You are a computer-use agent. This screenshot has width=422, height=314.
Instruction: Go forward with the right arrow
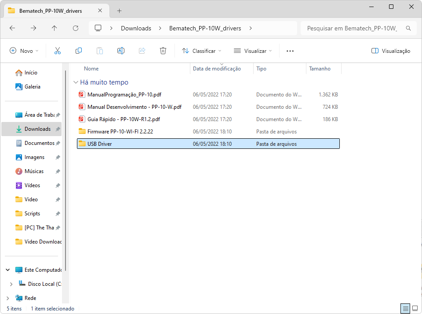pyautogui.click(x=33, y=28)
